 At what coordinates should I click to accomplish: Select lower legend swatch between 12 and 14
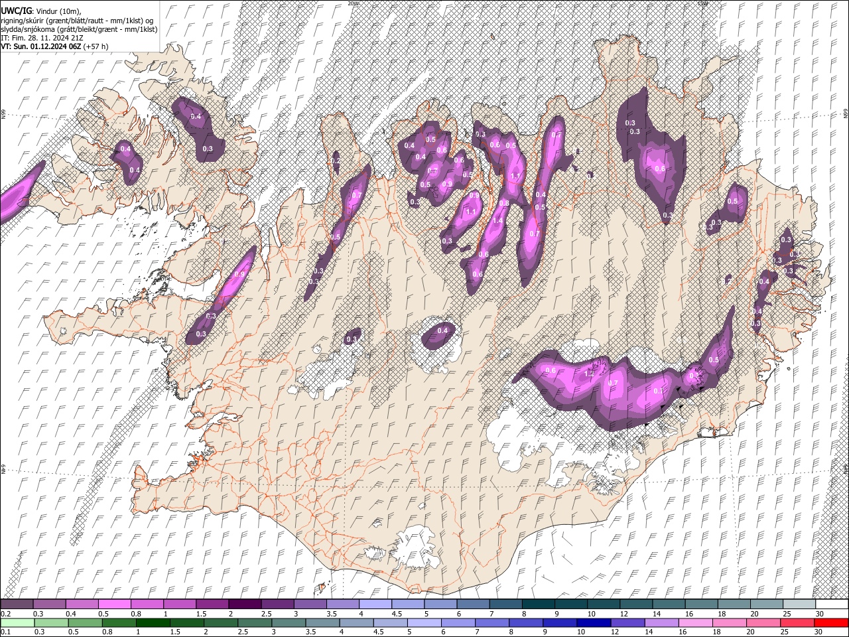coord(627,622)
